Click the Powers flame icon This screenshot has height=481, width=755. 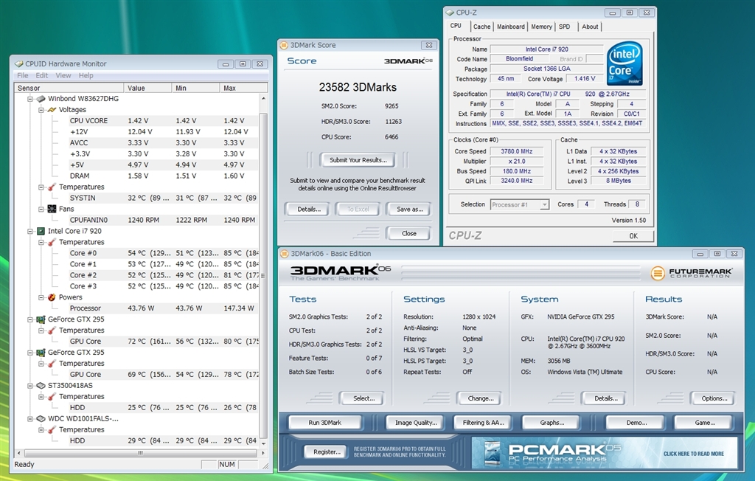pyautogui.click(x=52, y=297)
